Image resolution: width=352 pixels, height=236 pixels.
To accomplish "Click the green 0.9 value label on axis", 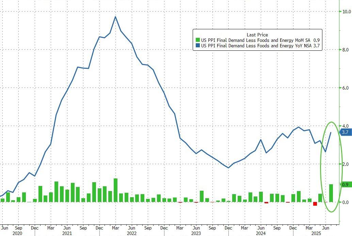I will [345, 185].
